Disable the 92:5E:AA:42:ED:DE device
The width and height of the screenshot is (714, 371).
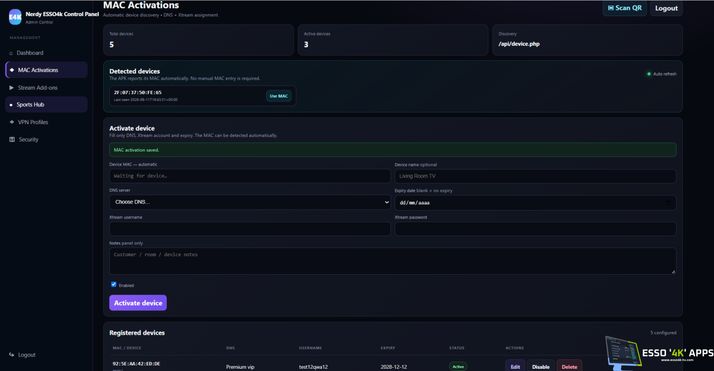pyautogui.click(x=541, y=367)
